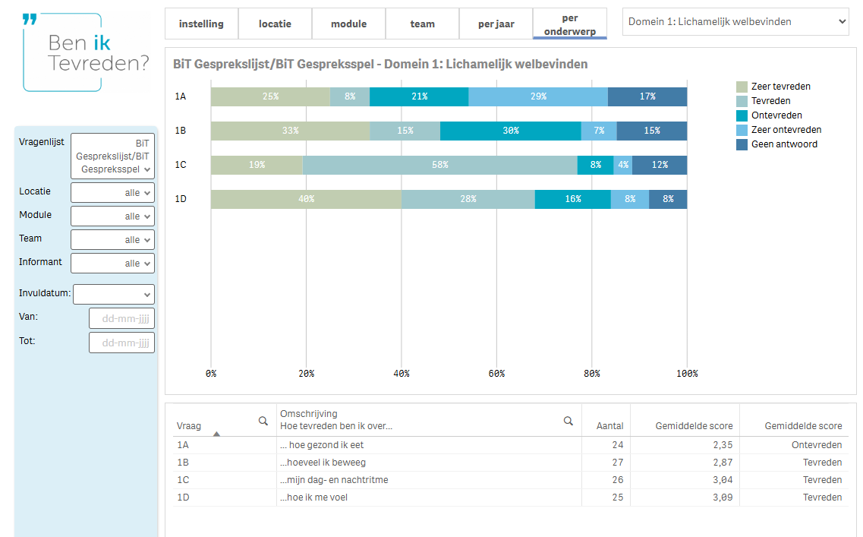Click the Van date input field
This screenshot has height=537, width=863.
pos(121,319)
